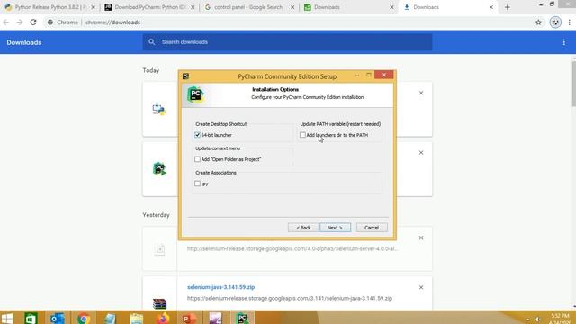Image resolution: width=576 pixels, height=324 pixels.
Task: Open the Excel taskbar icon
Action: pos(31,318)
